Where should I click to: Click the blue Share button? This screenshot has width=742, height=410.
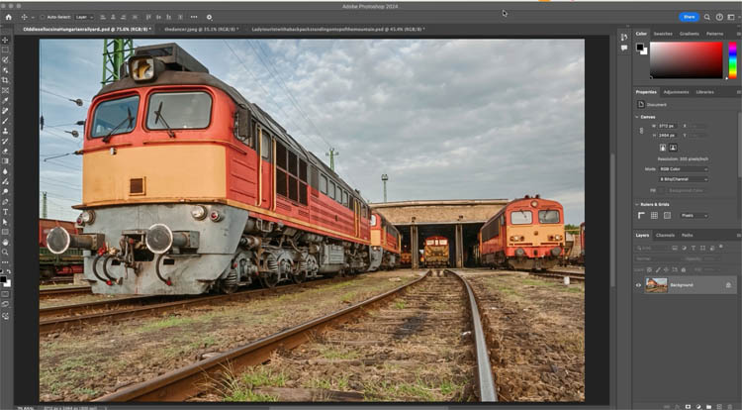[689, 17]
